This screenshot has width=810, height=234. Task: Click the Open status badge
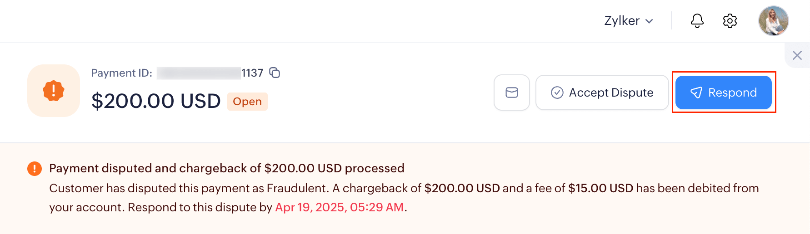point(247,102)
